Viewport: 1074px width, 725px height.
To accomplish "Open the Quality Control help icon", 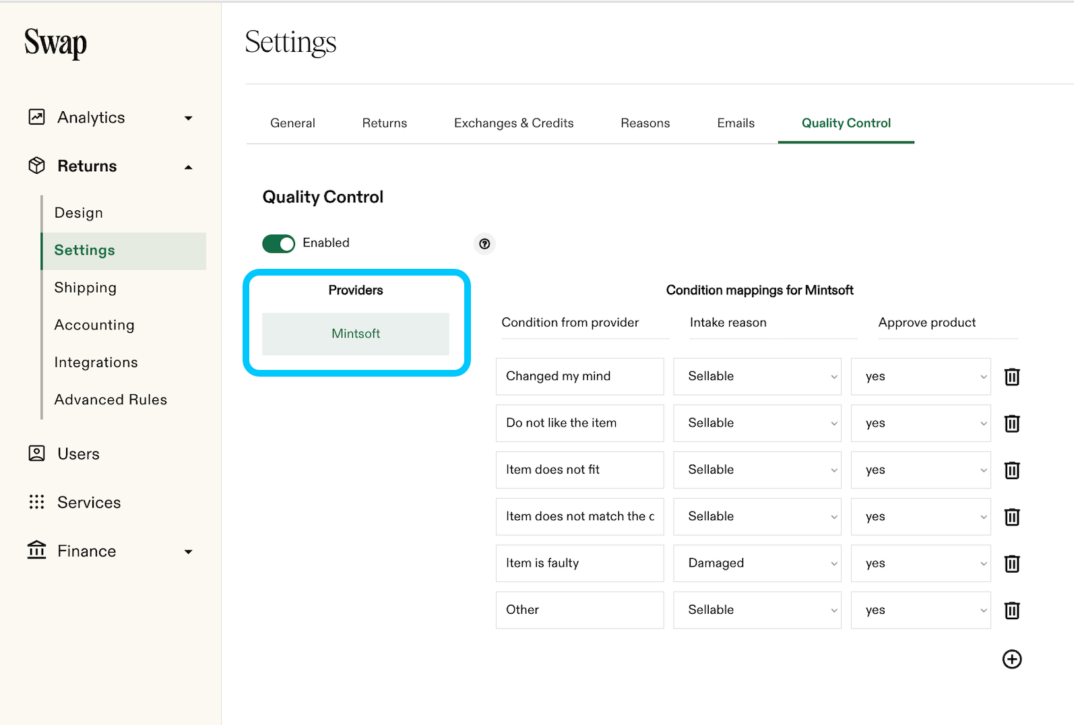I will click(484, 244).
